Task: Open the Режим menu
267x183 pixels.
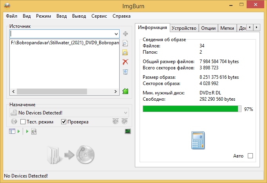Action: (44, 16)
